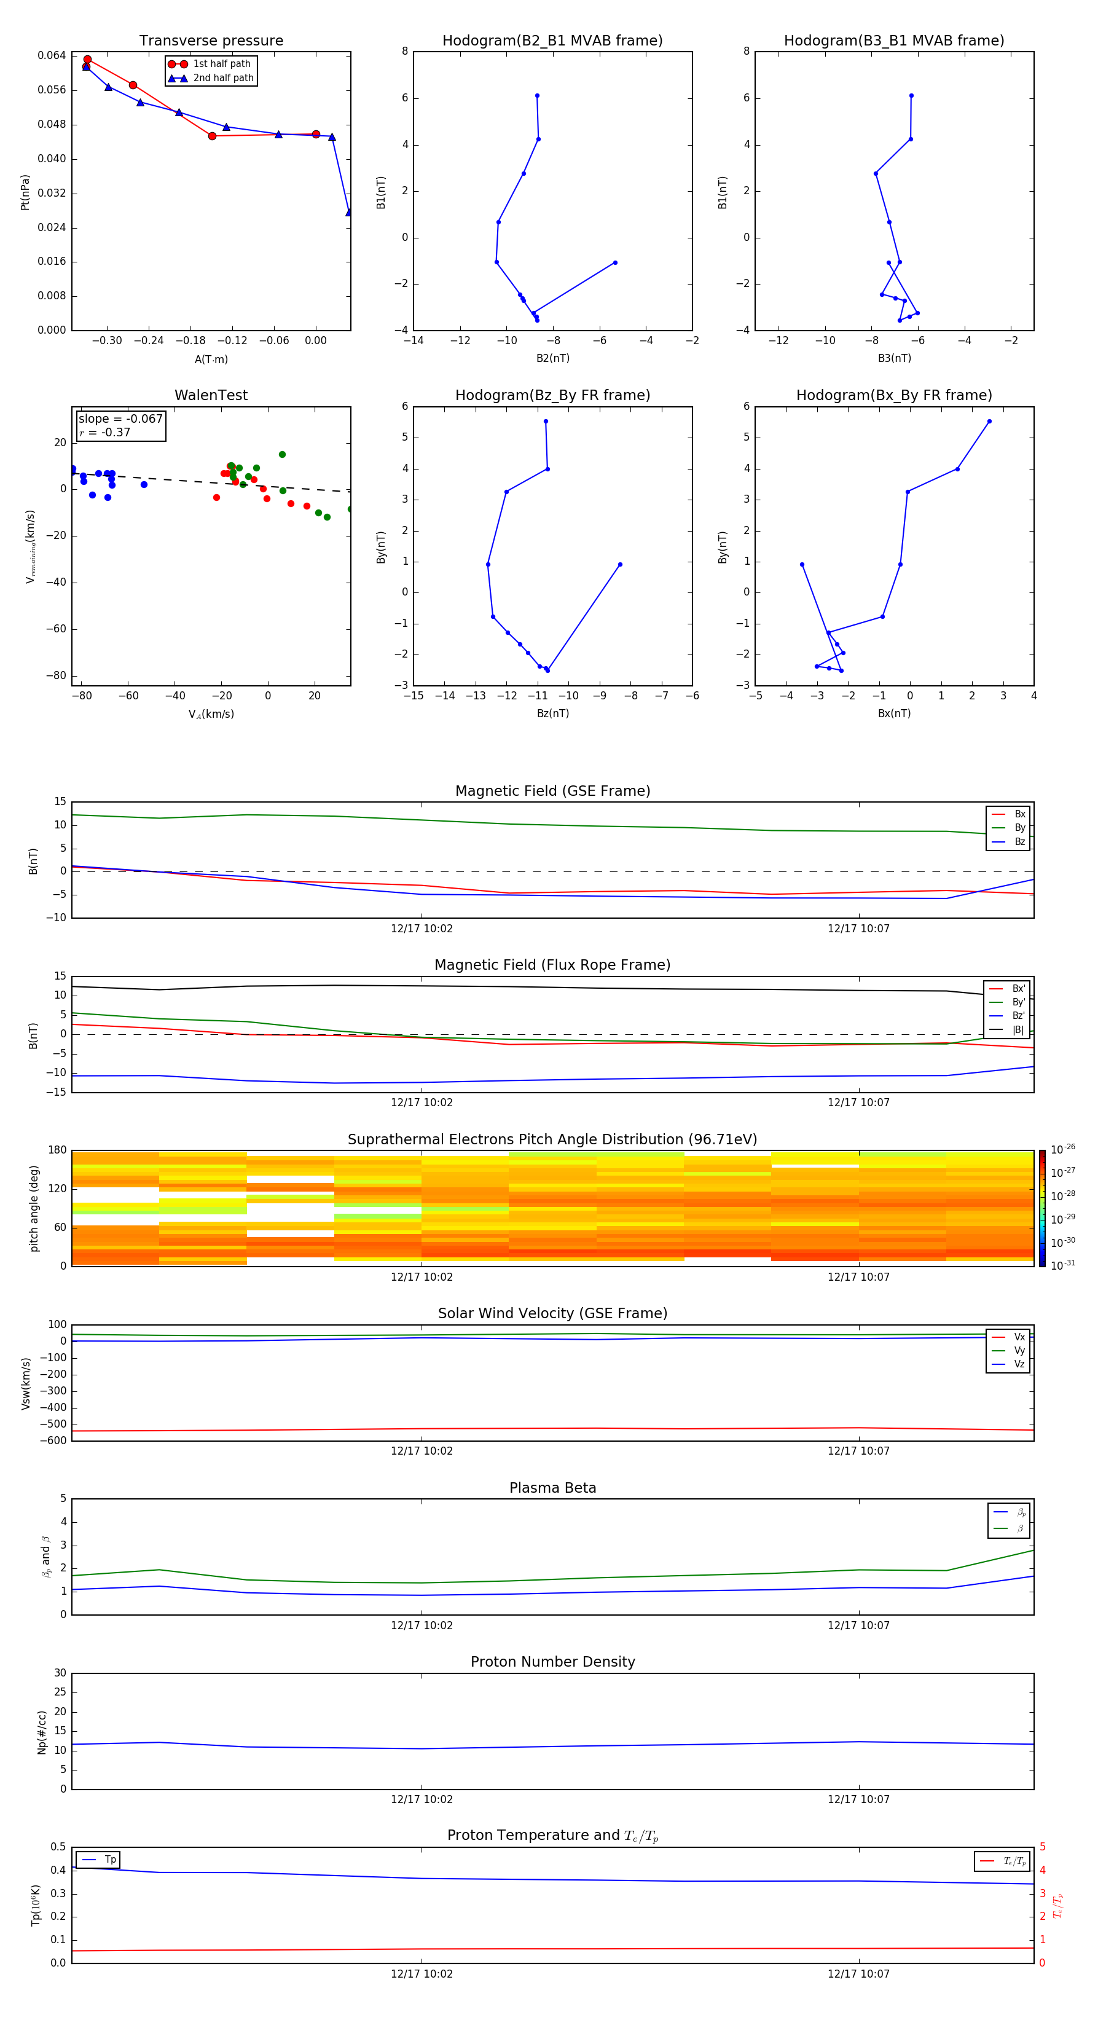Select the 'slope = -0.067' annotation text
The image size is (1106, 2028).
pyautogui.click(x=120, y=419)
